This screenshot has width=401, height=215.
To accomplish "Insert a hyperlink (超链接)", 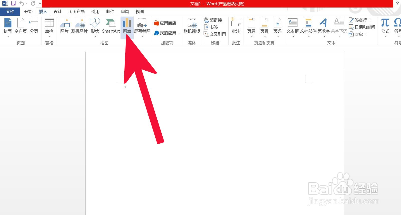I will [x=213, y=20].
